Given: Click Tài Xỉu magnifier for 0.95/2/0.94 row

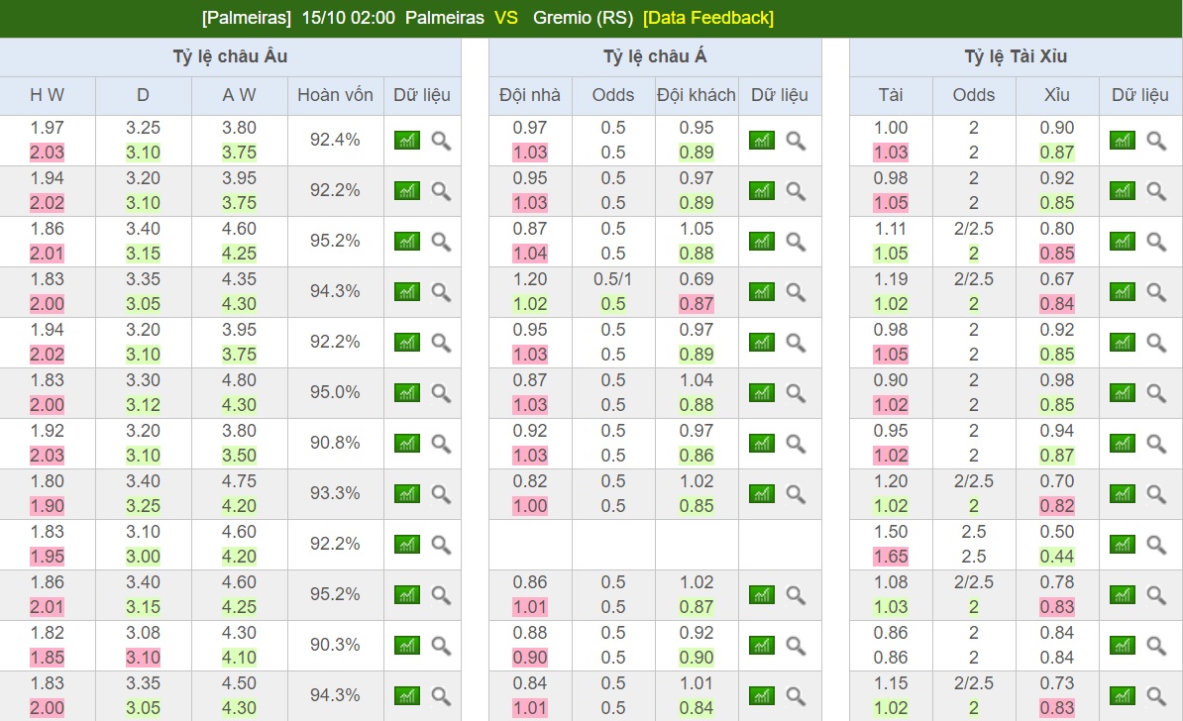Looking at the screenshot, I should click(x=1156, y=444).
